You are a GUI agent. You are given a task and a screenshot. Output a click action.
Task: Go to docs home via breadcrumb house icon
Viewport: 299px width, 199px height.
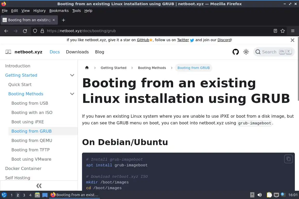(x=87, y=68)
